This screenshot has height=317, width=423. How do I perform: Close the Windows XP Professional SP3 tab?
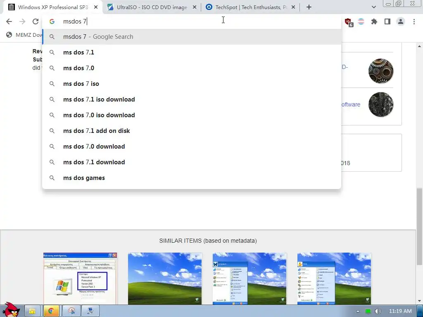96,7
